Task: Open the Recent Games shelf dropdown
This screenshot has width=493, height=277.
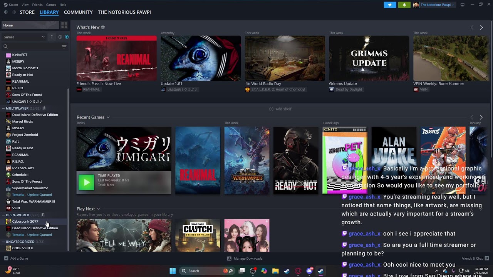Action: pyautogui.click(x=108, y=117)
